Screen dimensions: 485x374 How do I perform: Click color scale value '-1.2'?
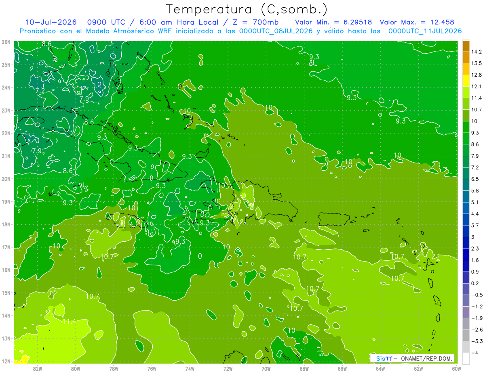477,307
